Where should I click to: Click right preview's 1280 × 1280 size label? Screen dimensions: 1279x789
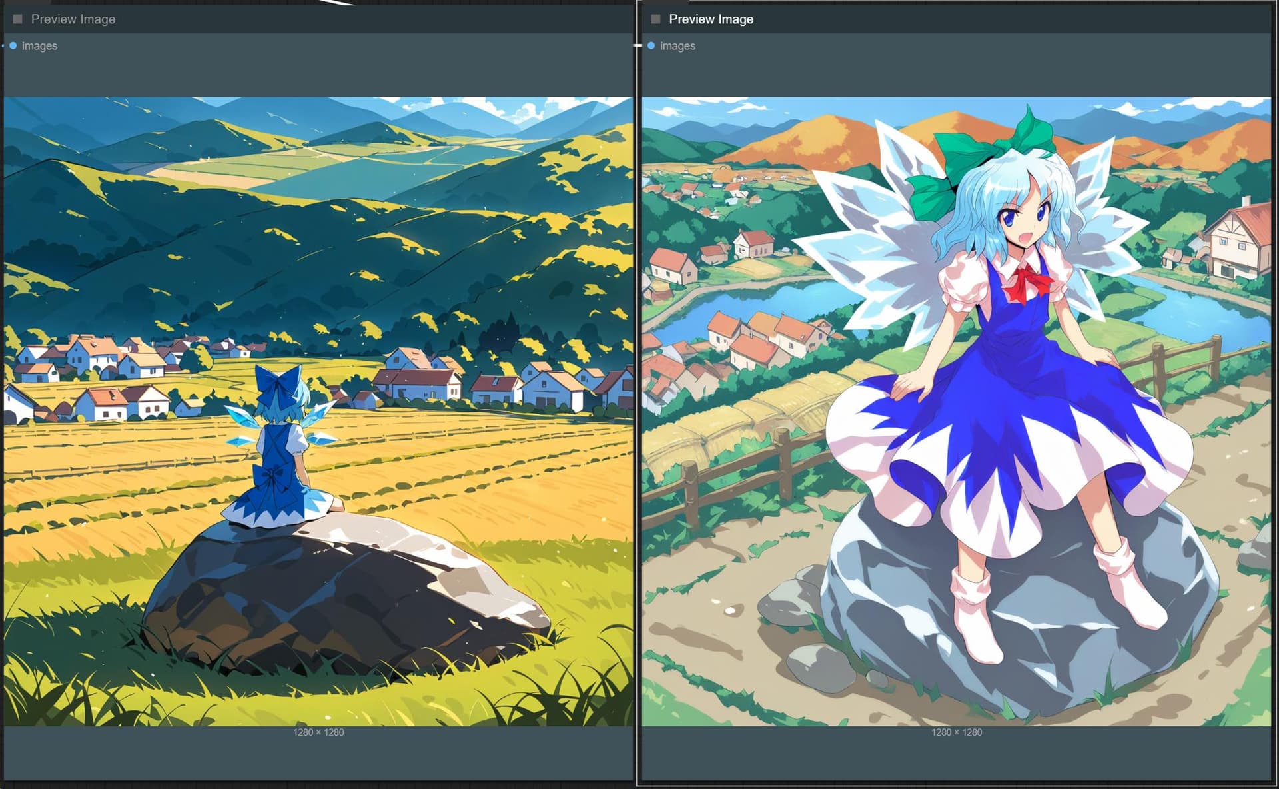957,732
